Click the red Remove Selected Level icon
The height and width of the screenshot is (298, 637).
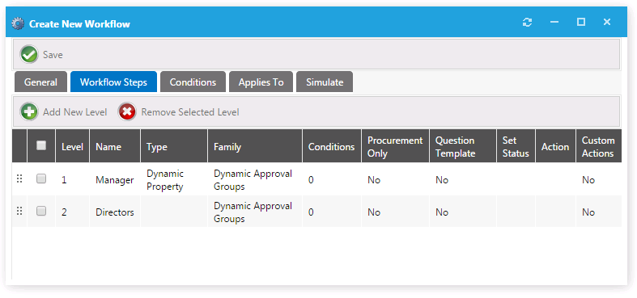[127, 112]
